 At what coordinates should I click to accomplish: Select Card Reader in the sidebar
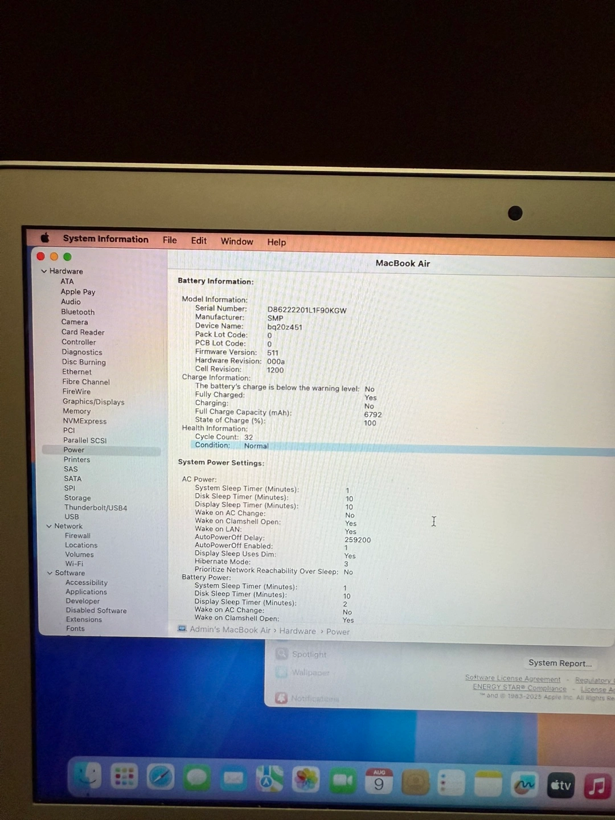pos(83,332)
